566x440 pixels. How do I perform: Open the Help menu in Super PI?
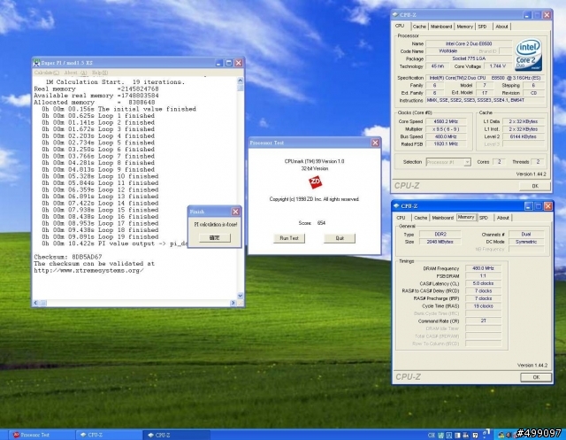(x=100, y=73)
